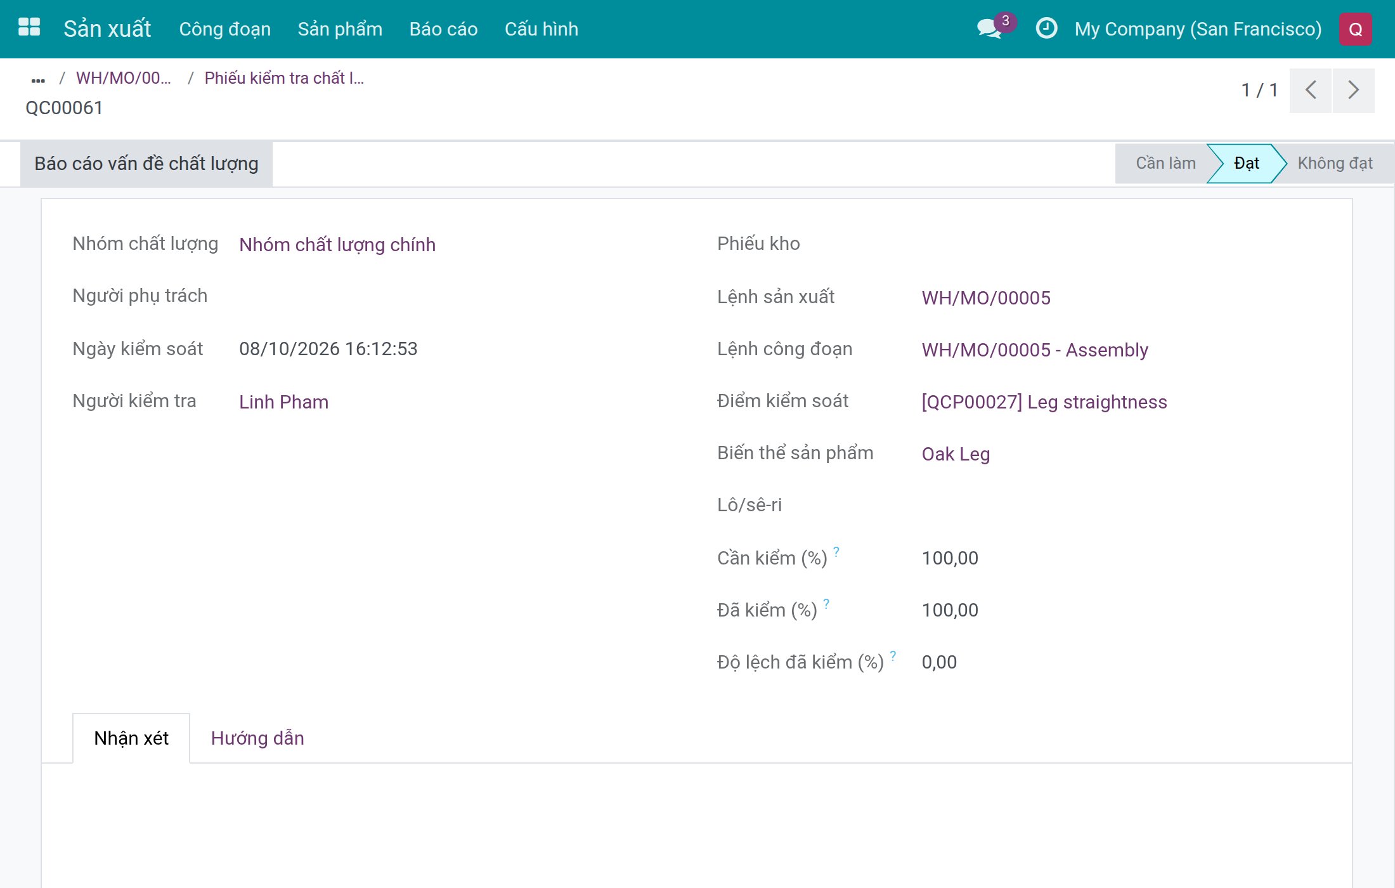Open the conversations messages icon
Viewport: 1395px width, 888px height.
tap(990, 29)
